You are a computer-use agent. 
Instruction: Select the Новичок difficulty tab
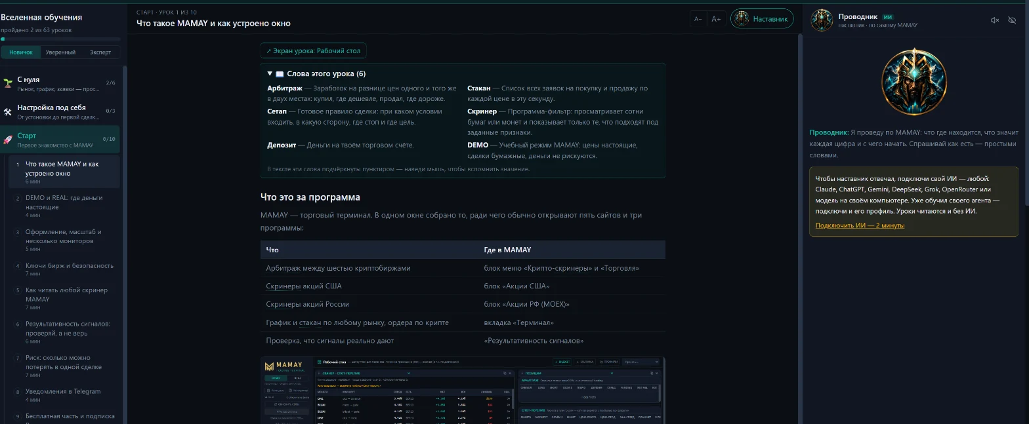coord(21,52)
